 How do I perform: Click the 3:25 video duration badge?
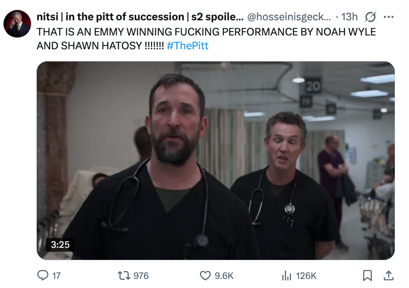click(x=60, y=244)
